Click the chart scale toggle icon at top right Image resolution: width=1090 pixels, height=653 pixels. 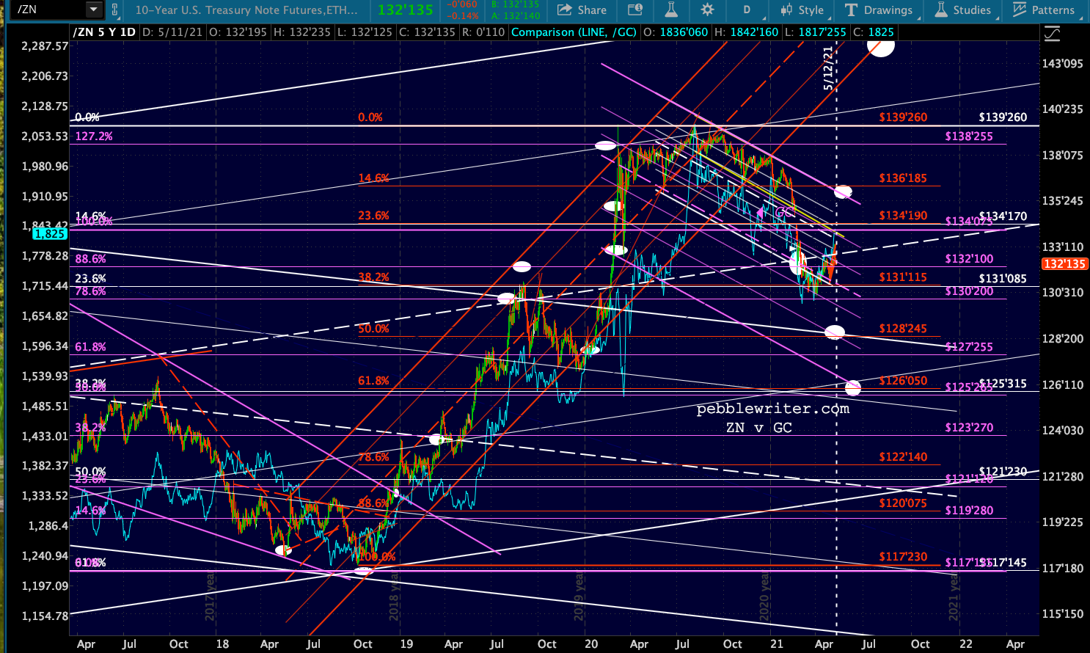pos(1052,33)
